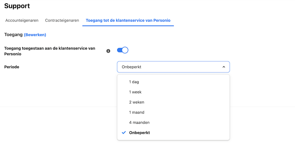The width and height of the screenshot is (295, 158).
Task: Click the Periode field label
Action: (12, 67)
